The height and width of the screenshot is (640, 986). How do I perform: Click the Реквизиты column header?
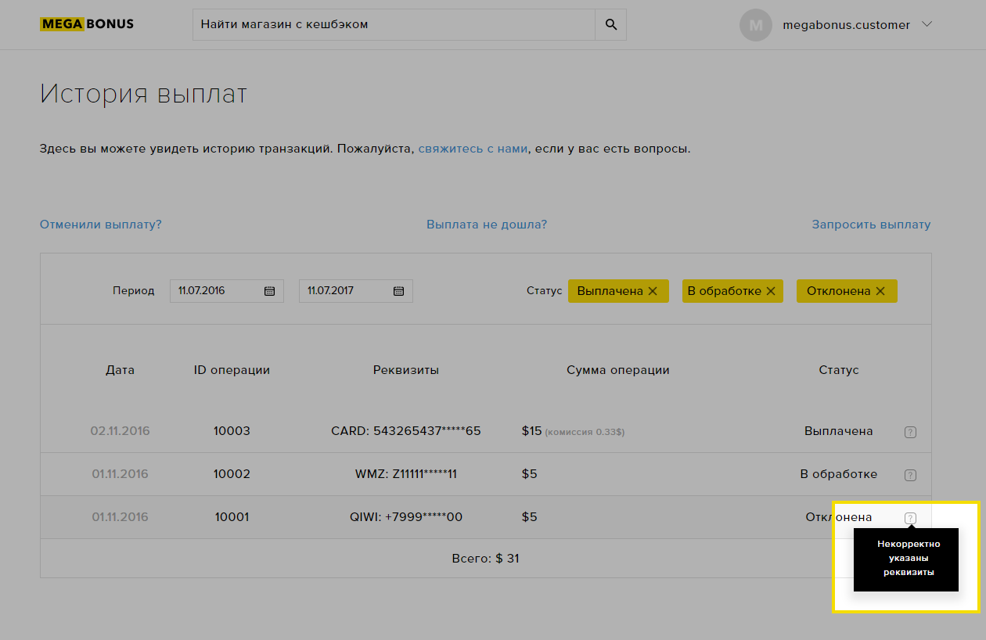point(406,370)
